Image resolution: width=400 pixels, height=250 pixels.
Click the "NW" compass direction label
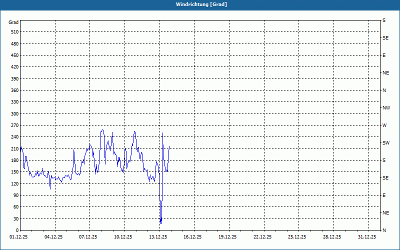pyautogui.click(x=386, y=108)
